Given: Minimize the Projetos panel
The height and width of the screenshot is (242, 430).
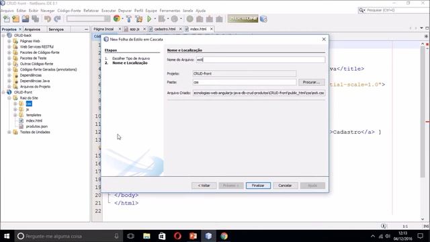Looking at the screenshot, I should [87, 29].
